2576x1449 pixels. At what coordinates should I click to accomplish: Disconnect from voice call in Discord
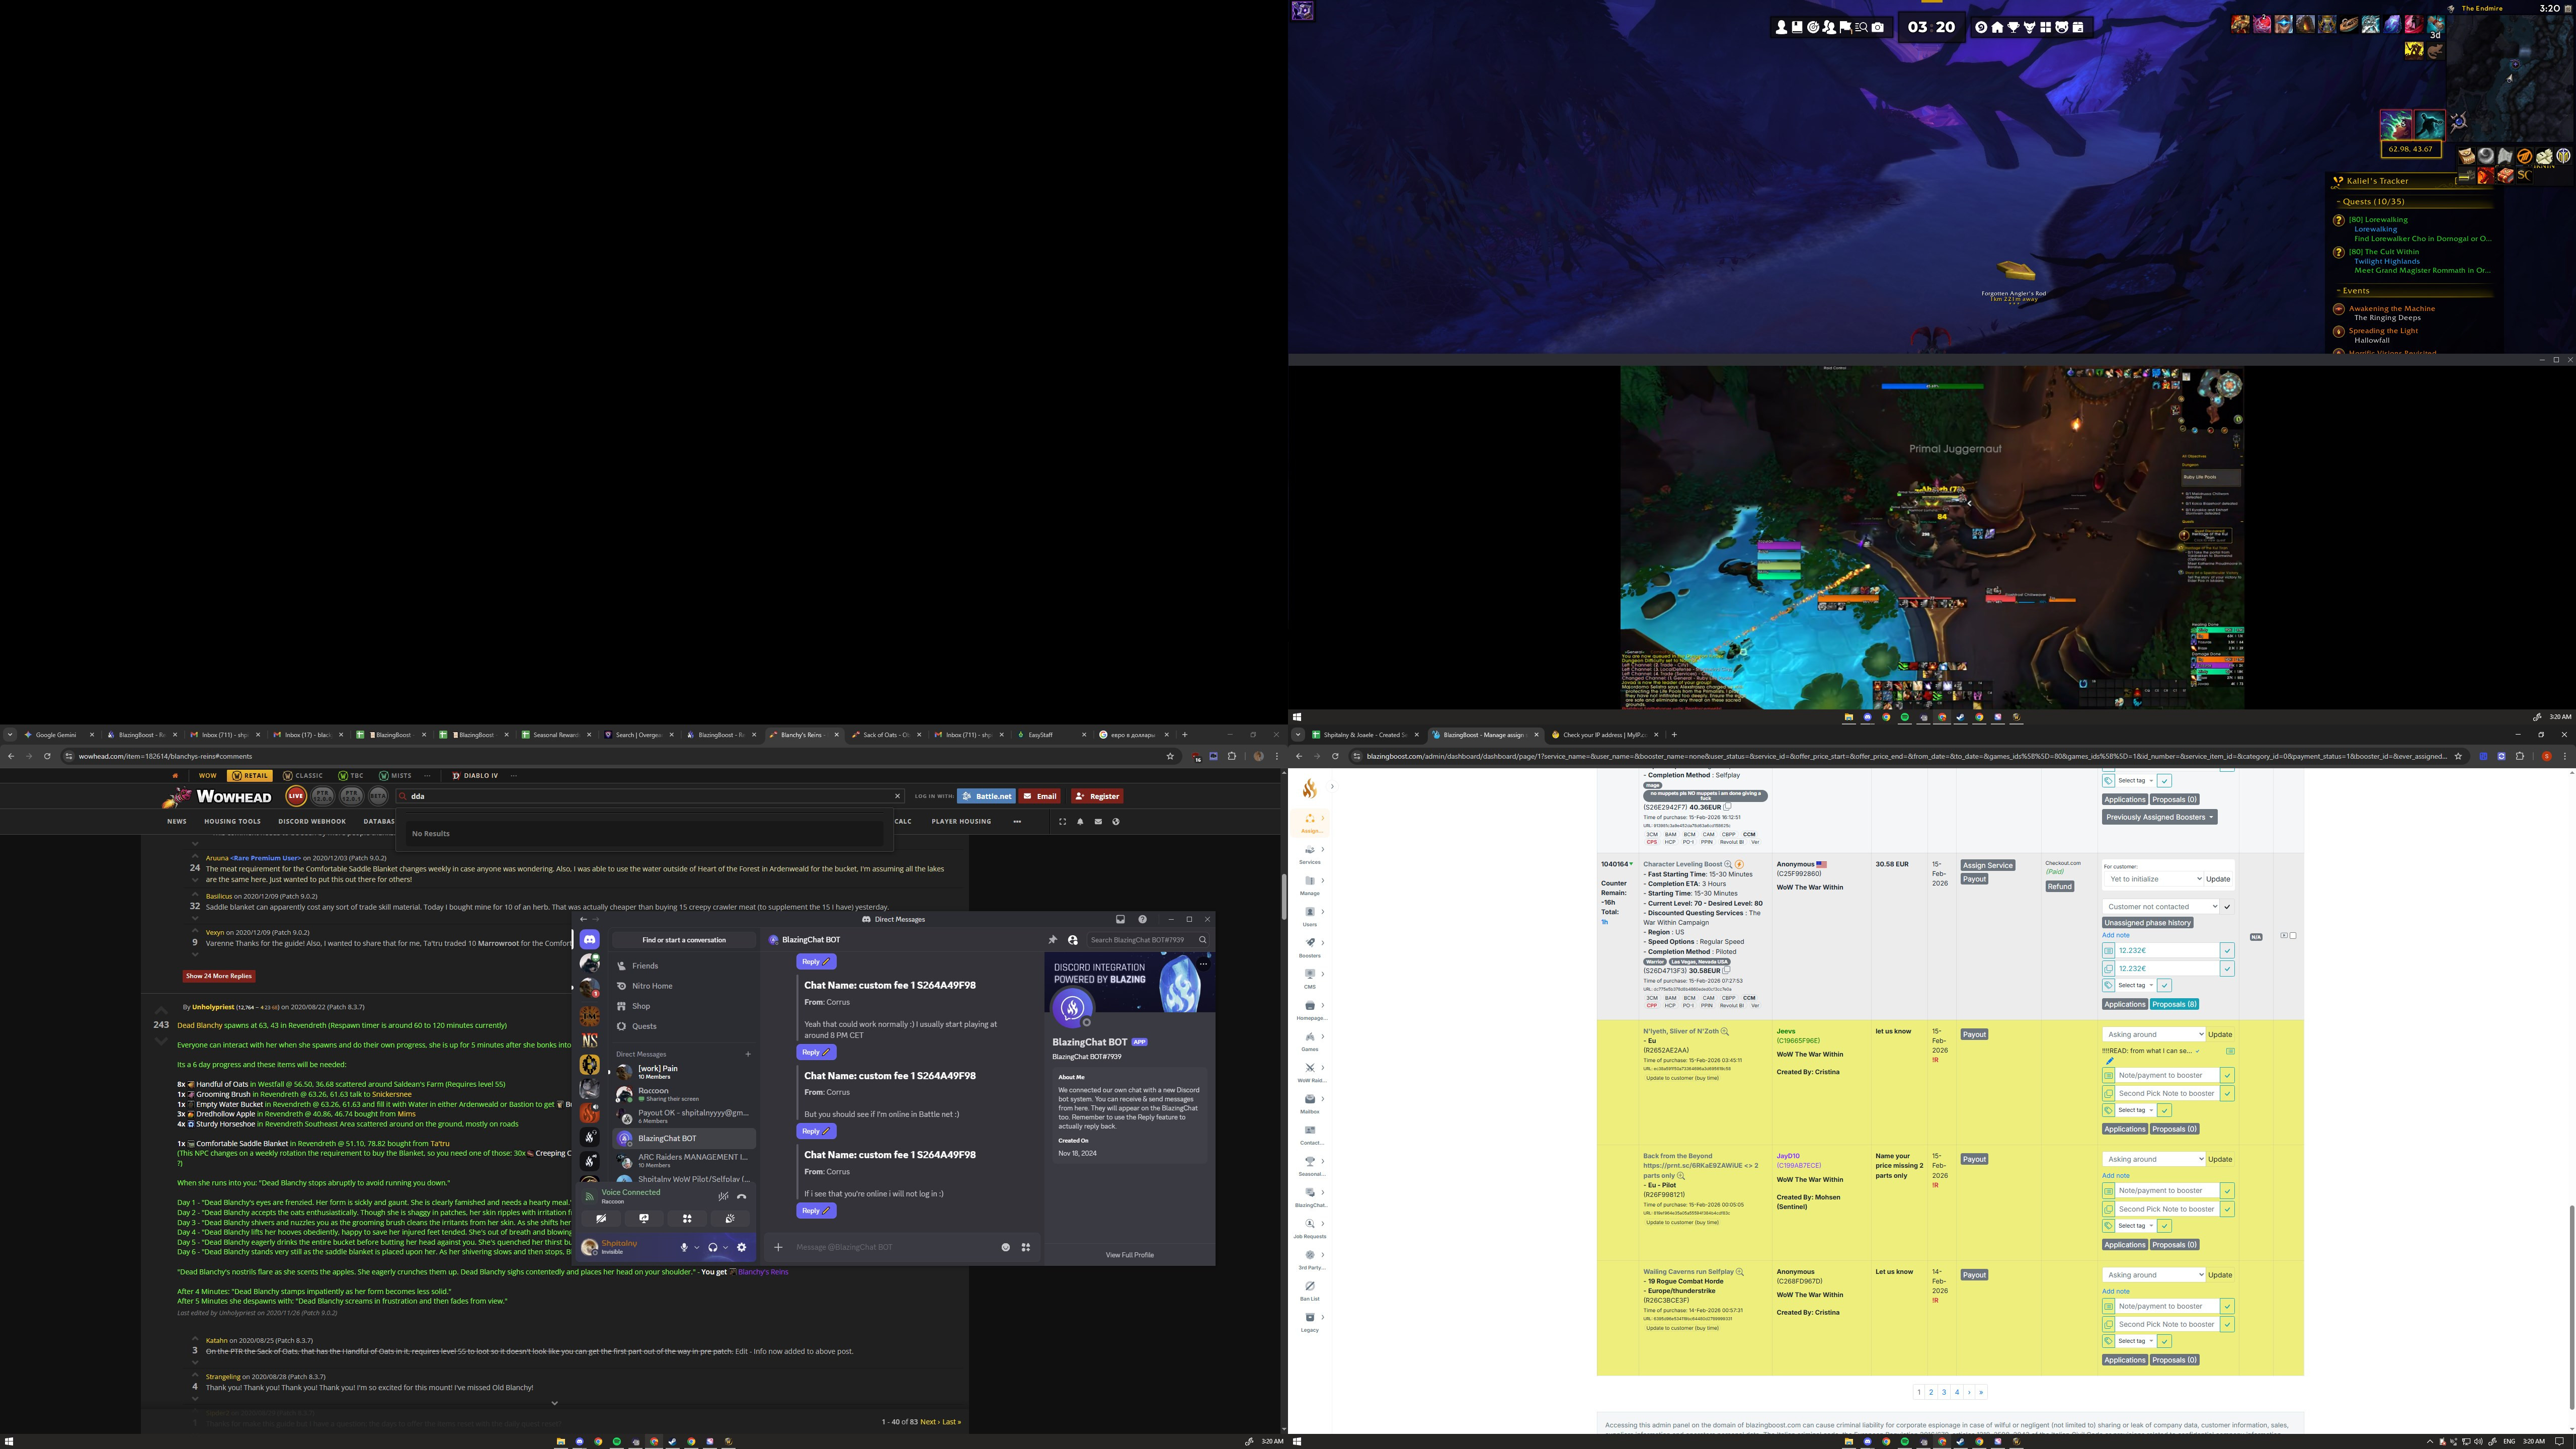coord(741,1196)
